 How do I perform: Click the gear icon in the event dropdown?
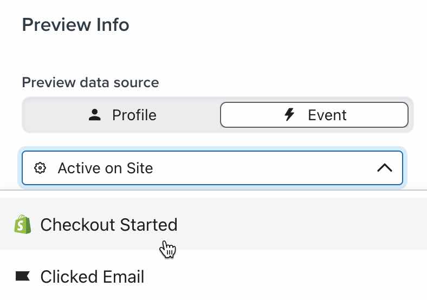pos(40,168)
